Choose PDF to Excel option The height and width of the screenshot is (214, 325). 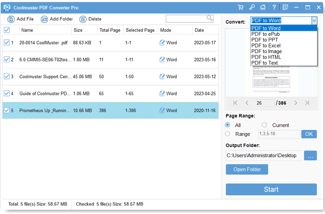[284, 46]
